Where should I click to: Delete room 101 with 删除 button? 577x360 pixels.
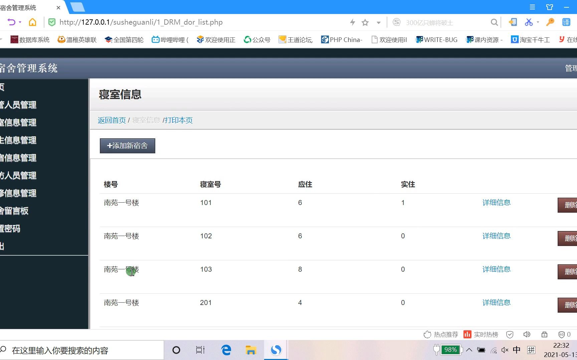point(568,205)
